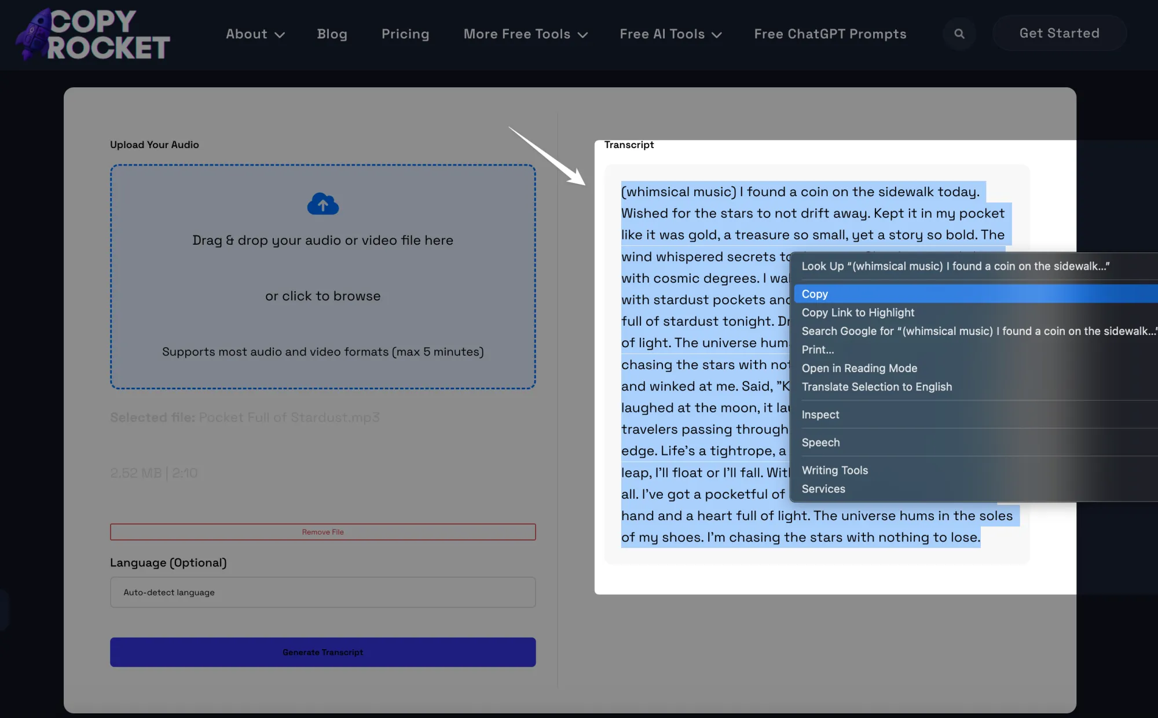Image resolution: width=1158 pixels, height=718 pixels.
Task: Expand the About dropdown
Action: tap(255, 34)
